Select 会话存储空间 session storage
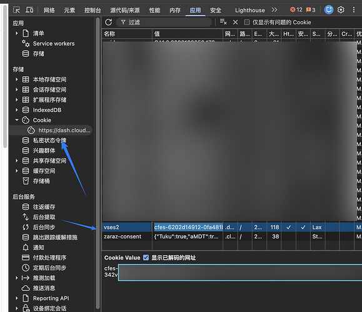This screenshot has height=312, width=362. point(49,90)
